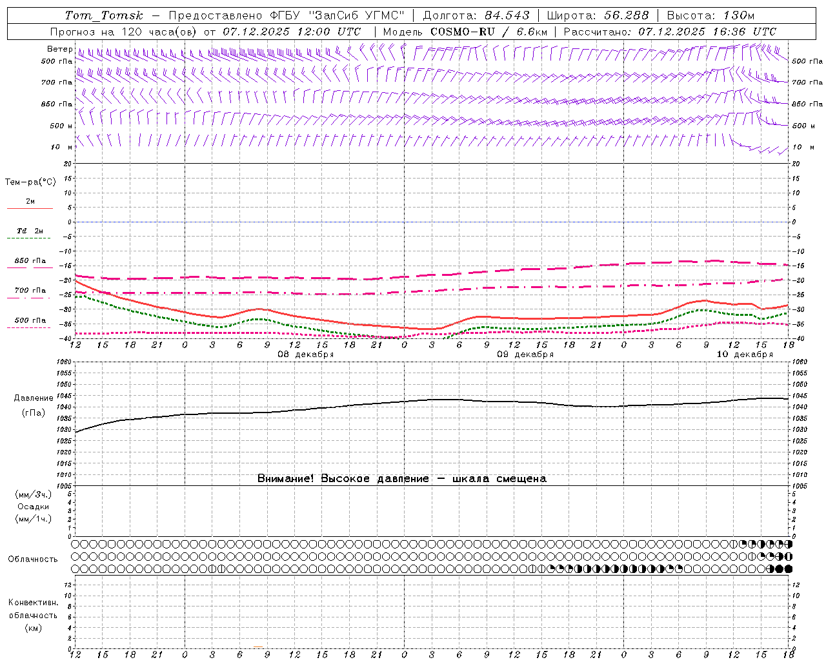Click the '(мм/3ч.)' precipitation unit label
This screenshot has width=826, height=660.
click(34, 494)
